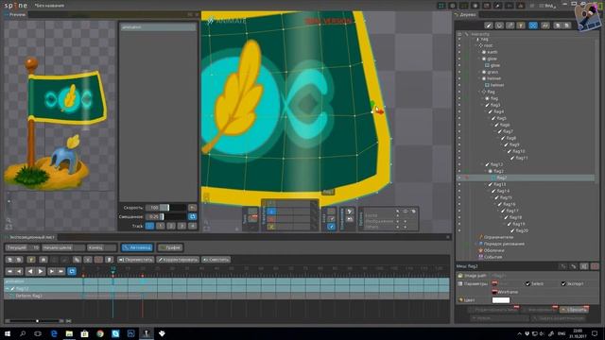Open the Цвет white color swatch
Viewport: 605px width, 340px height.
point(501,300)
